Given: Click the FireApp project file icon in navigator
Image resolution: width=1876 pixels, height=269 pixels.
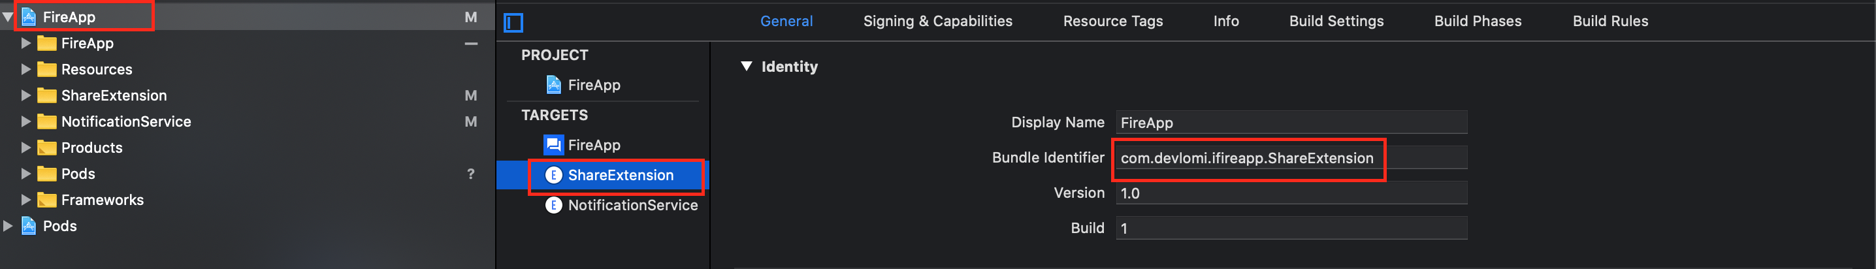Looking at the screenshot, I should click(x=29, y=17).
